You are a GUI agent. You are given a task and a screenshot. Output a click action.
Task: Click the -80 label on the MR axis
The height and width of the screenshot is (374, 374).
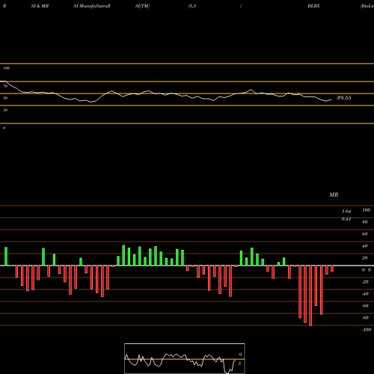[x=365, y=318]
